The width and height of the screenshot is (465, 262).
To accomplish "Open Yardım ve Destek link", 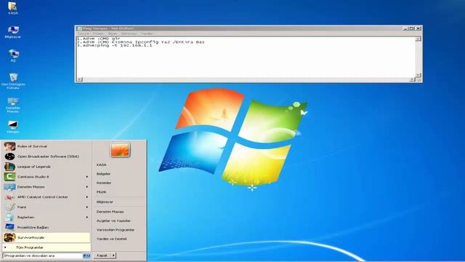I will (x=111, y=239).
